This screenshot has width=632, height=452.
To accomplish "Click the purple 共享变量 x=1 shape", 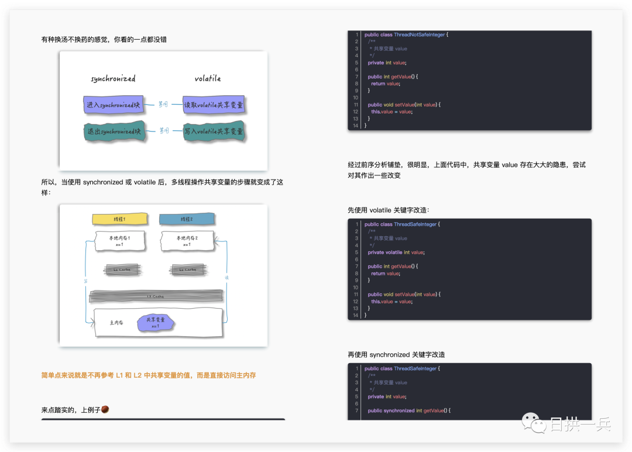I will pos(156,322).
